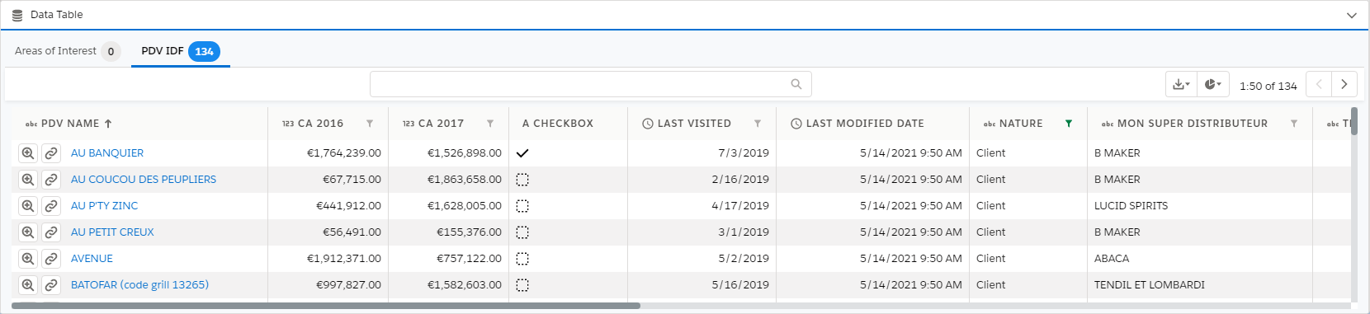The width and height of the screenshot is (1370, 314).
Task: Open the link icon for AU PETIT CREUX
Action: coord(51,232)
